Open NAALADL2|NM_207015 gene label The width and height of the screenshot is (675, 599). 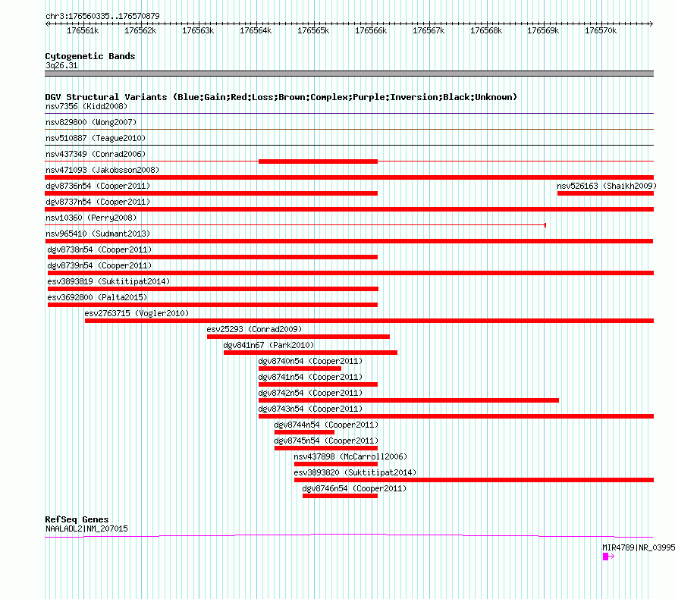click(x=86, y=528)
